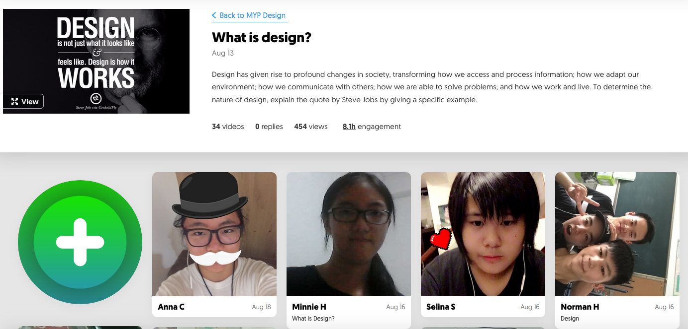The width and height of the screenshot is (688, 329).
Task: Click the 454 views count
Action: tap(310, 127)
